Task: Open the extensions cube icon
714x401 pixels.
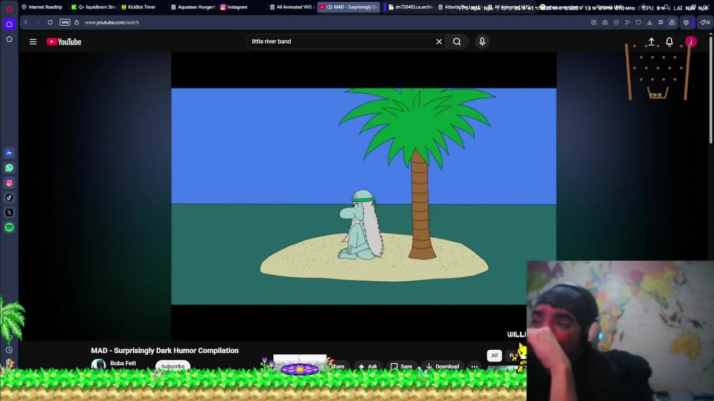Action: pos(686,22)
